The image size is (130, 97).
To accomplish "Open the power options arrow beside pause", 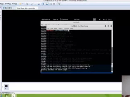I will coord(23,4).
